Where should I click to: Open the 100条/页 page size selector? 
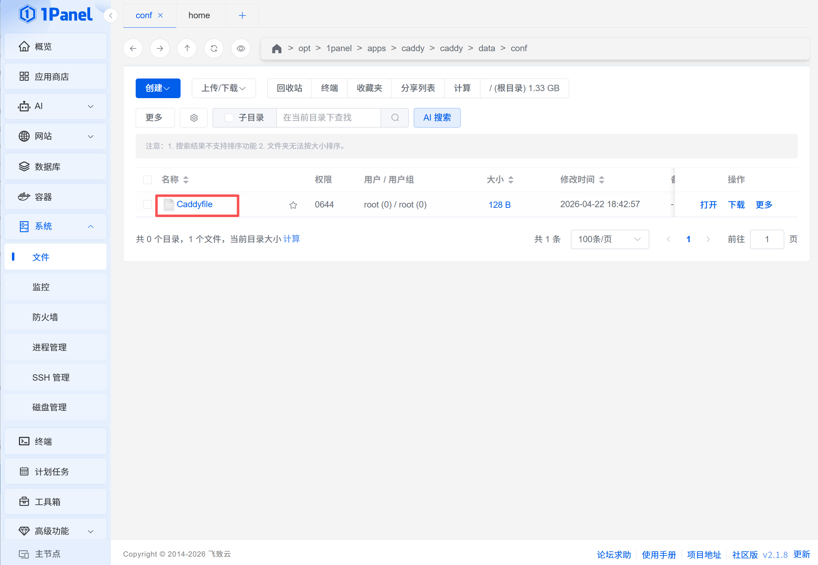click(609, 240)
